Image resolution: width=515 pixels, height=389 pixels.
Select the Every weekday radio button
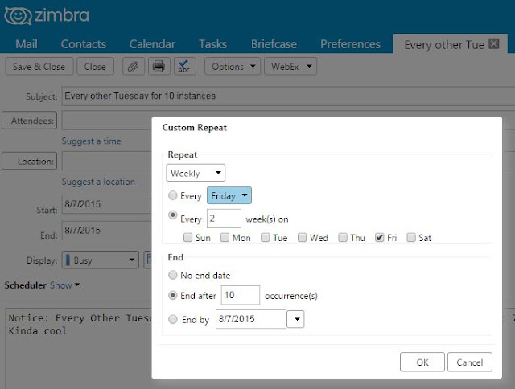[173, 195]
